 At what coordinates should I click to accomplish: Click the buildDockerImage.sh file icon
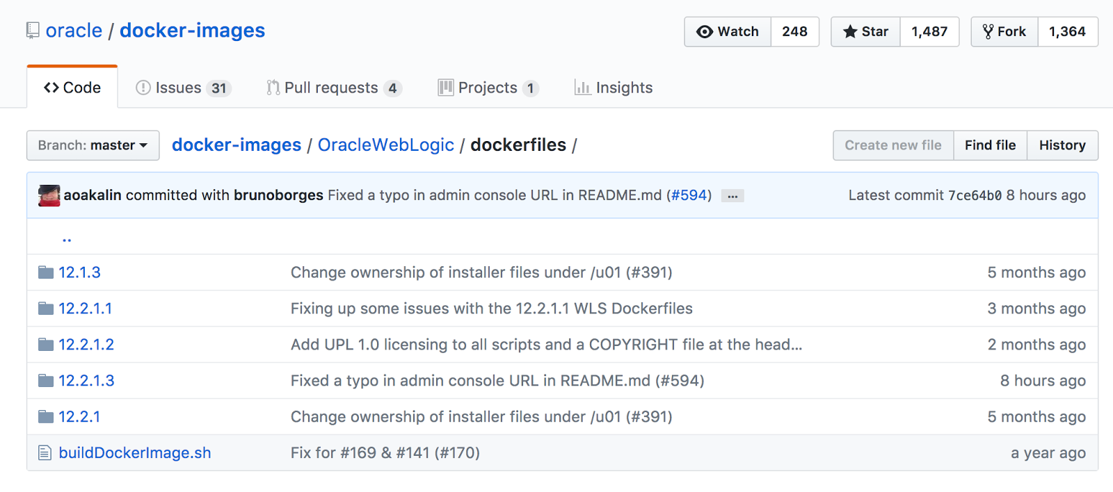coord(45,453)
